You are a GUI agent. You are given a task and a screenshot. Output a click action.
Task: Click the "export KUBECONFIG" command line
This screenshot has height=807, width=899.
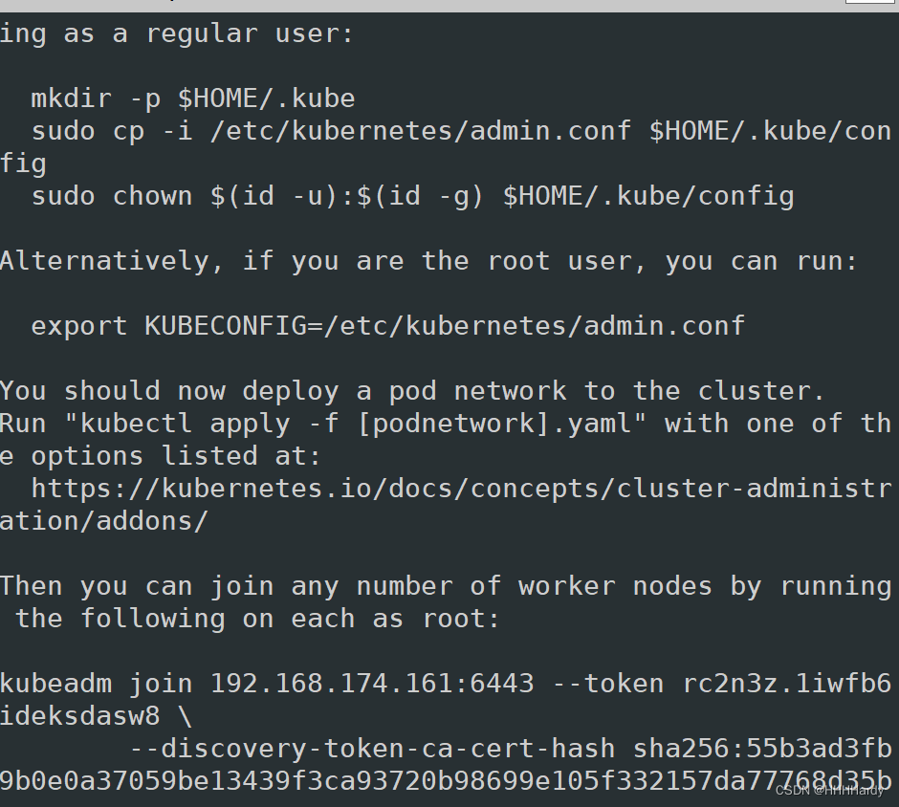(x=387, y=325)
